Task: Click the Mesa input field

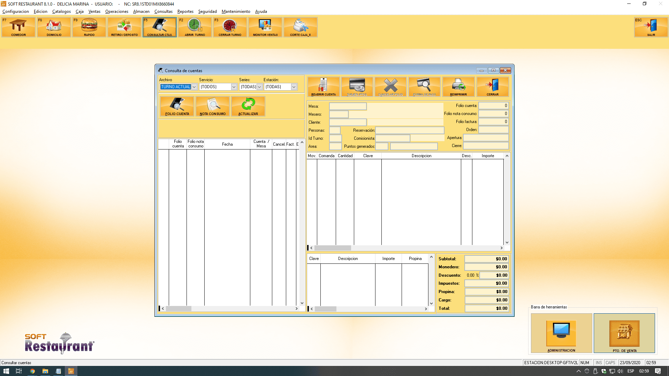Action: point(348,106)
